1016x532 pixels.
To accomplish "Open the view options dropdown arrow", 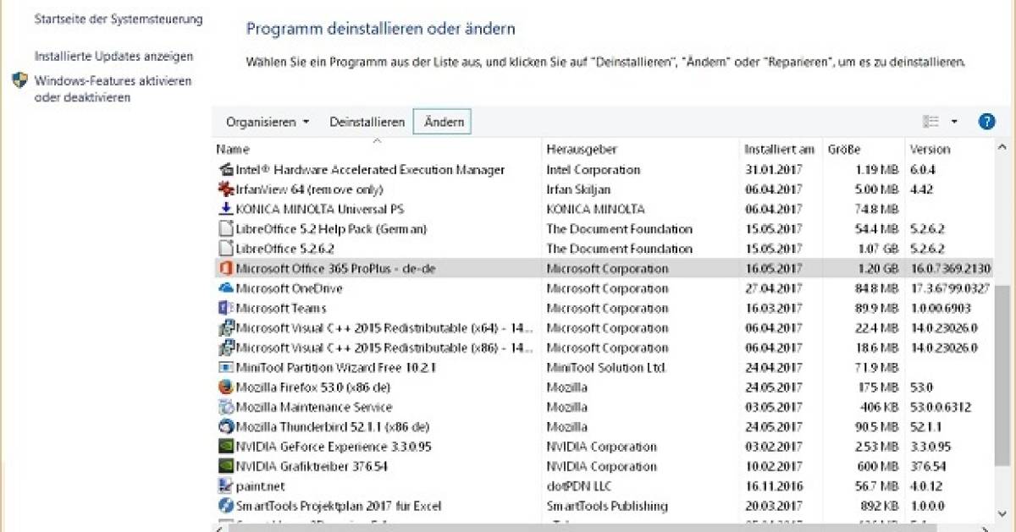I will 954,122.
